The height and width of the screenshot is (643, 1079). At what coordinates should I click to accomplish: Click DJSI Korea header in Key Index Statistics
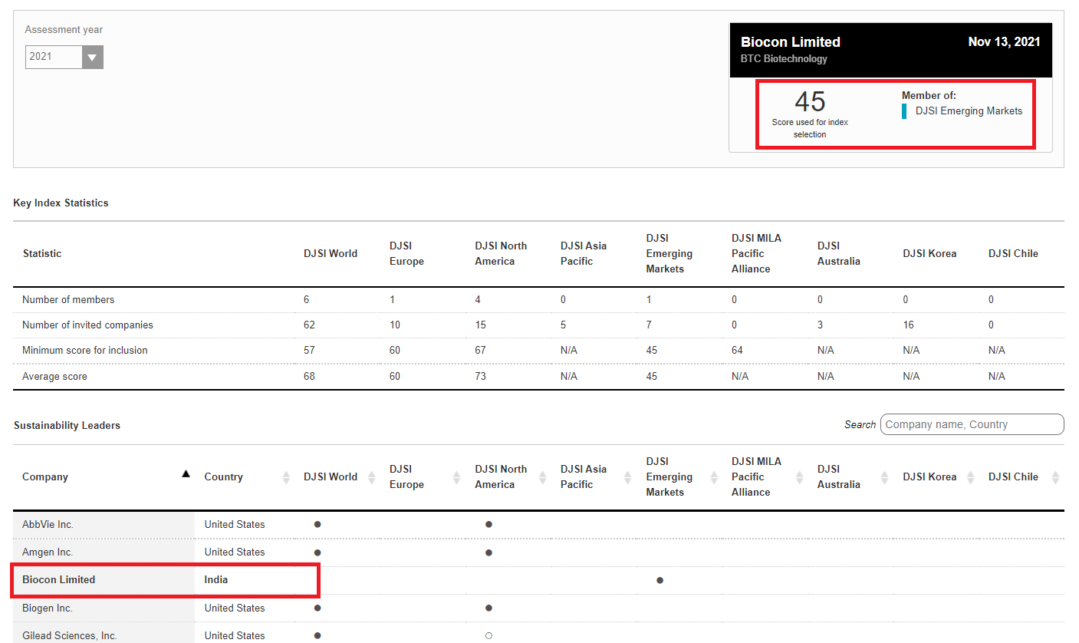929,254
